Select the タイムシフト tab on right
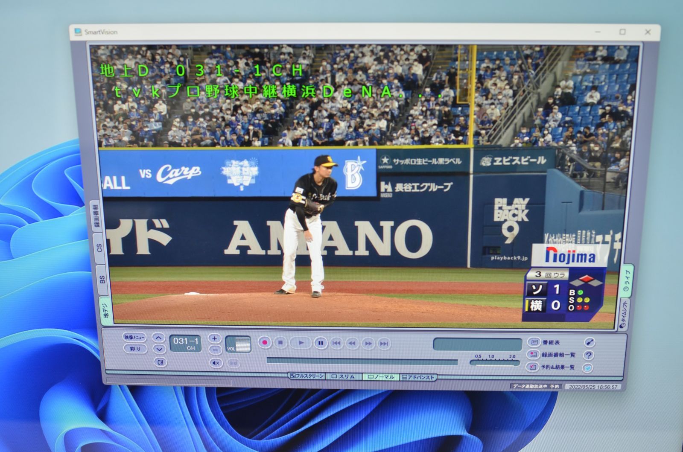Screen dimensions: 683x452 click(624, 315)
